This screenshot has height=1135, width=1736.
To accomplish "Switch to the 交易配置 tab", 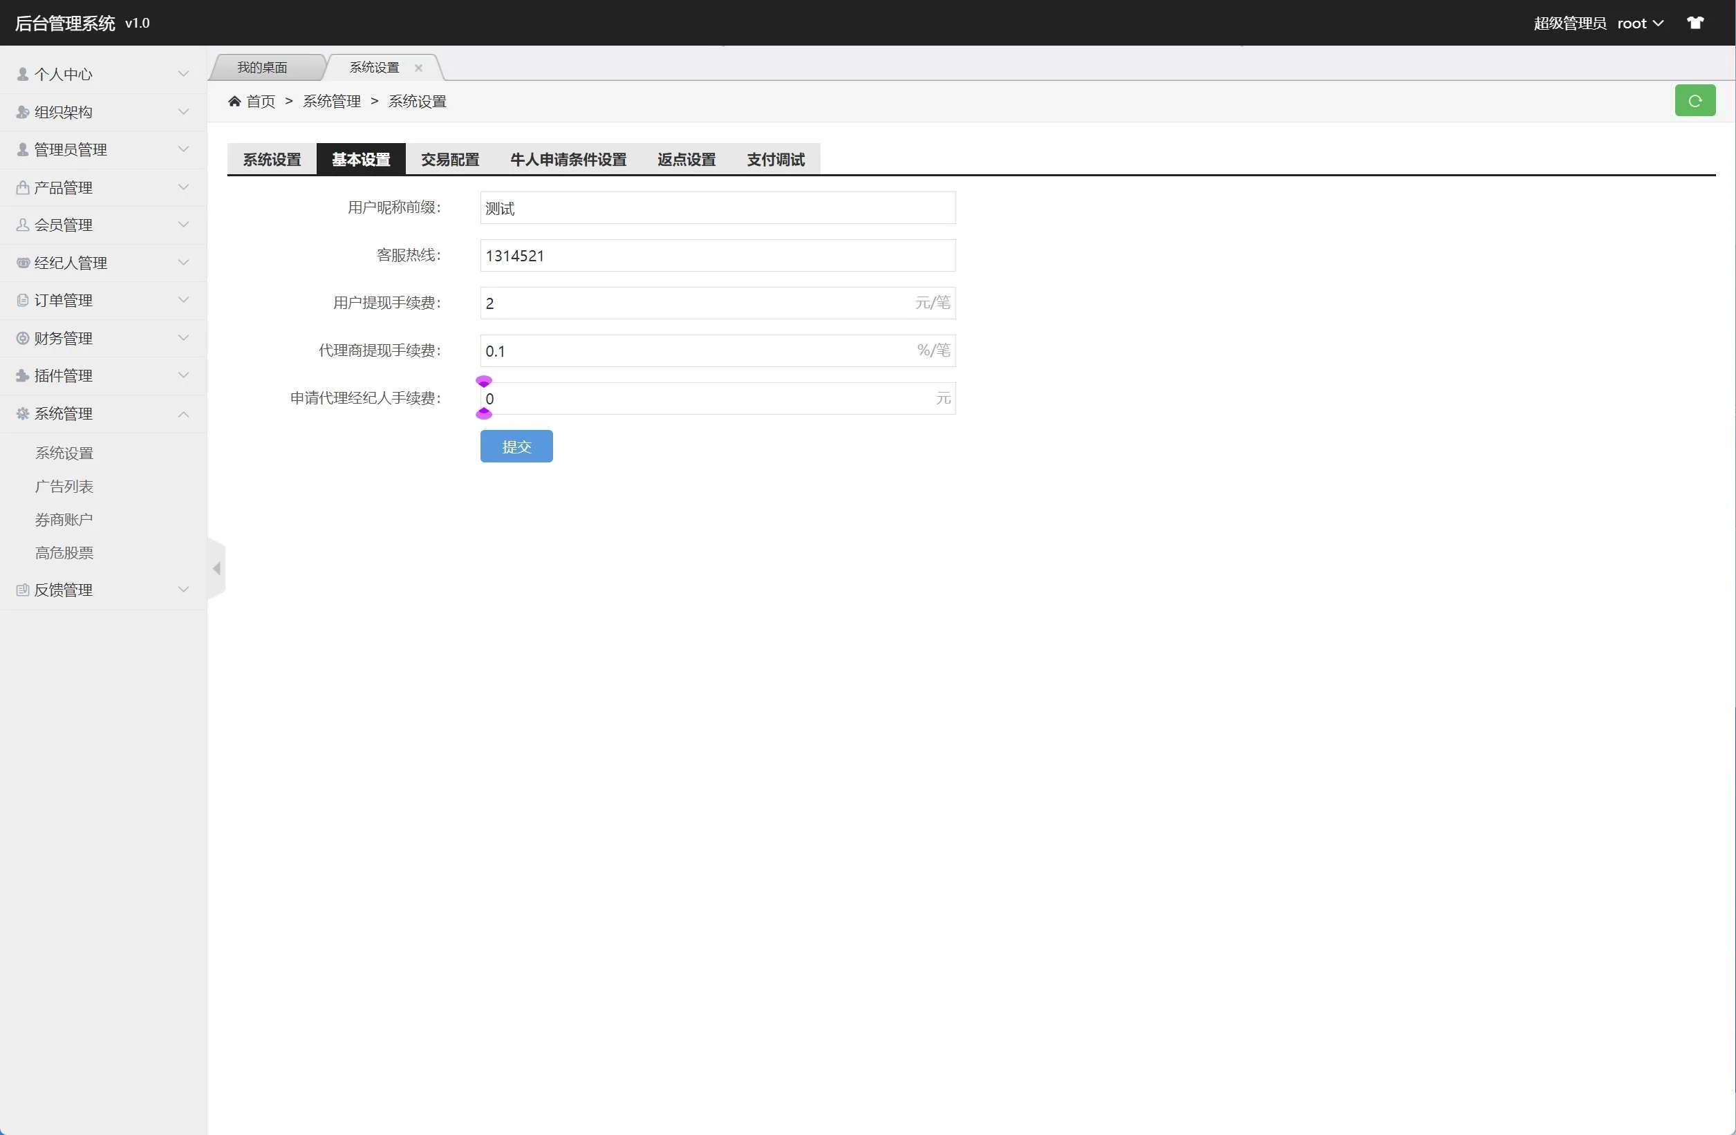I will pos(449,159).
